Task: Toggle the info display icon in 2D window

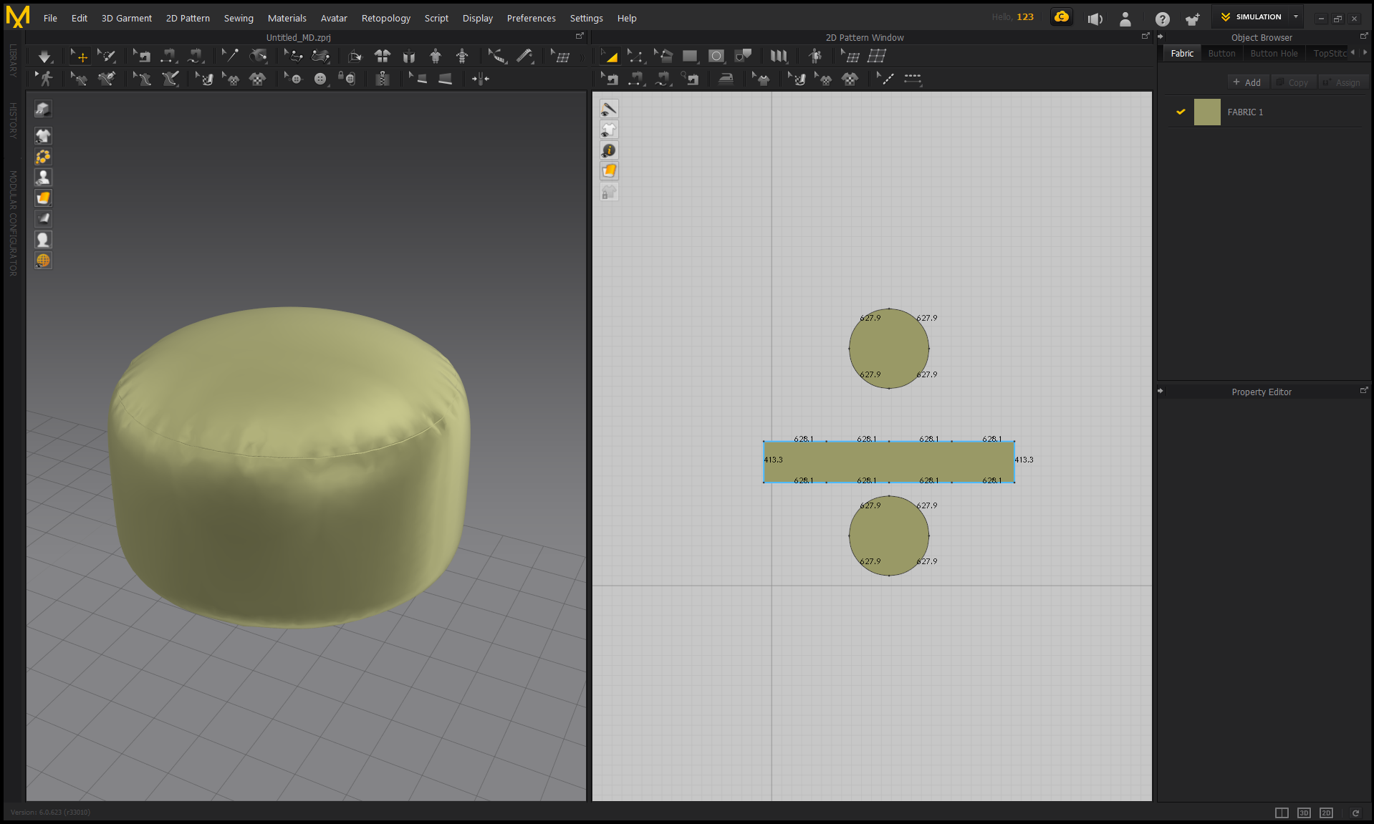Action: pos(609,150)
